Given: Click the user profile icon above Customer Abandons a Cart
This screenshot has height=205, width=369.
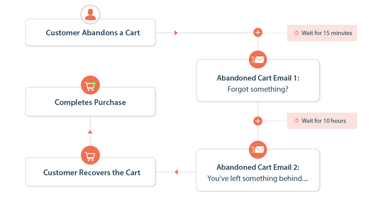Looking at the screenshot, I should [x=90, y=15].
